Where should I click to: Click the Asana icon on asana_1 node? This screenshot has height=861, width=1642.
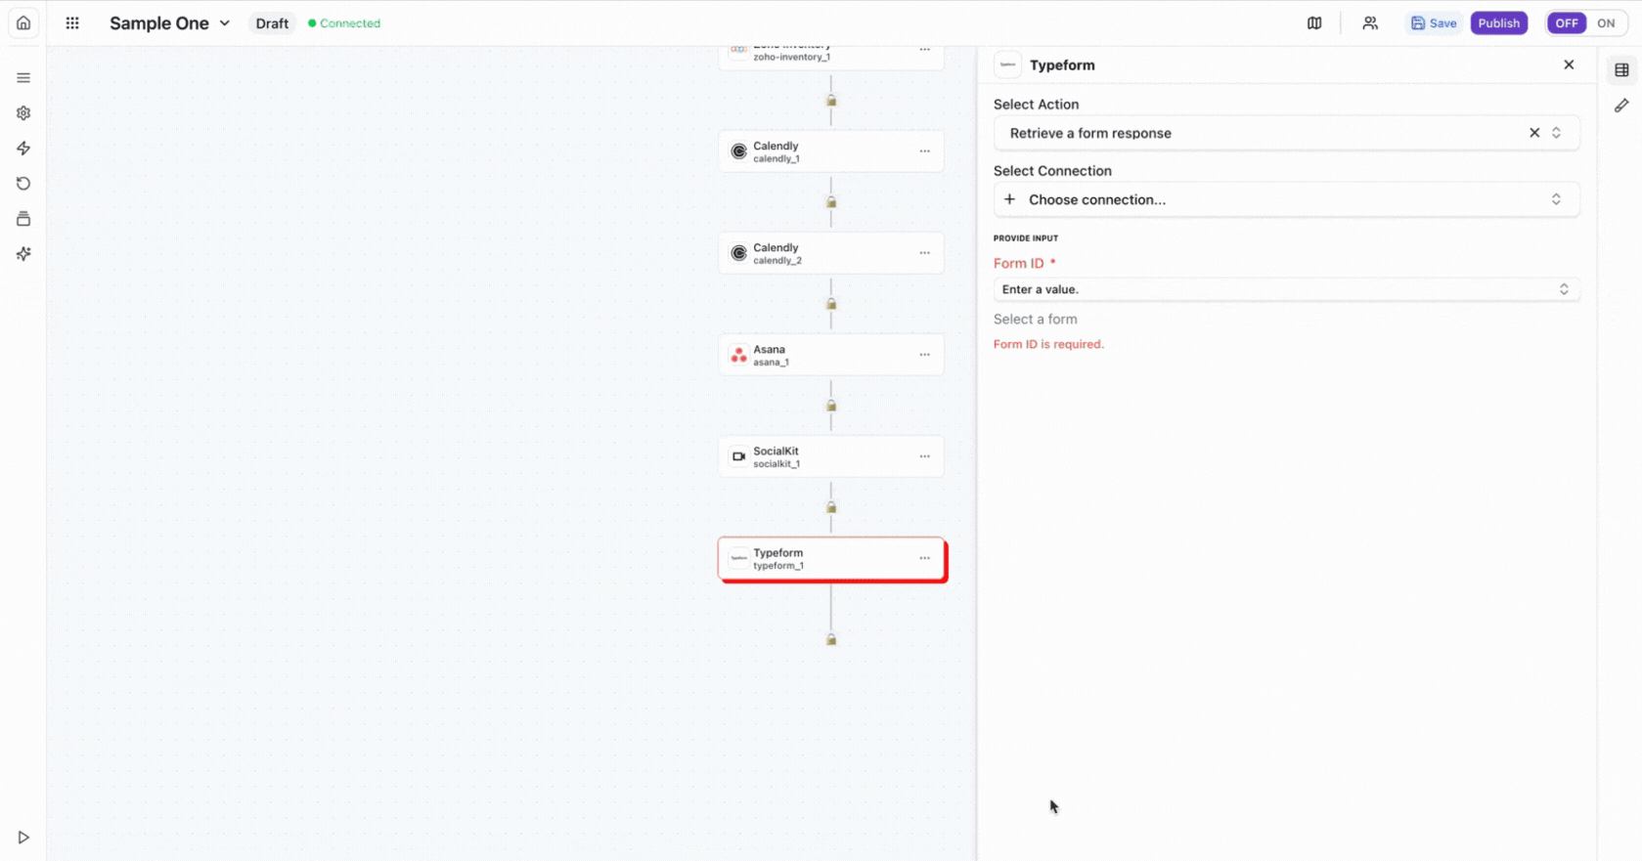click(x=739, y=355)
